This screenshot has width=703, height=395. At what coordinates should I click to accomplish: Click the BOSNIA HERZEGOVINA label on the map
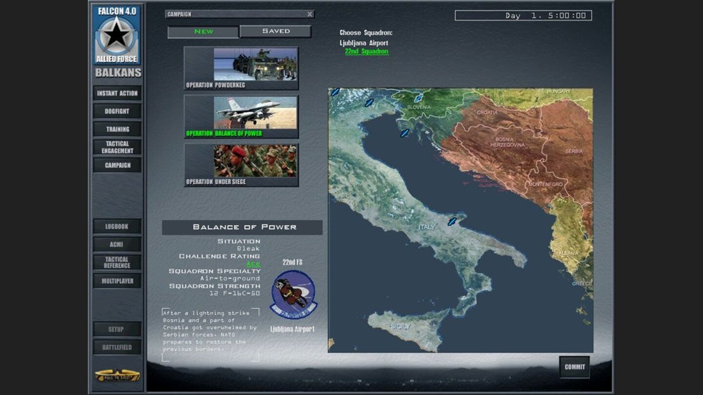point(508,142)
